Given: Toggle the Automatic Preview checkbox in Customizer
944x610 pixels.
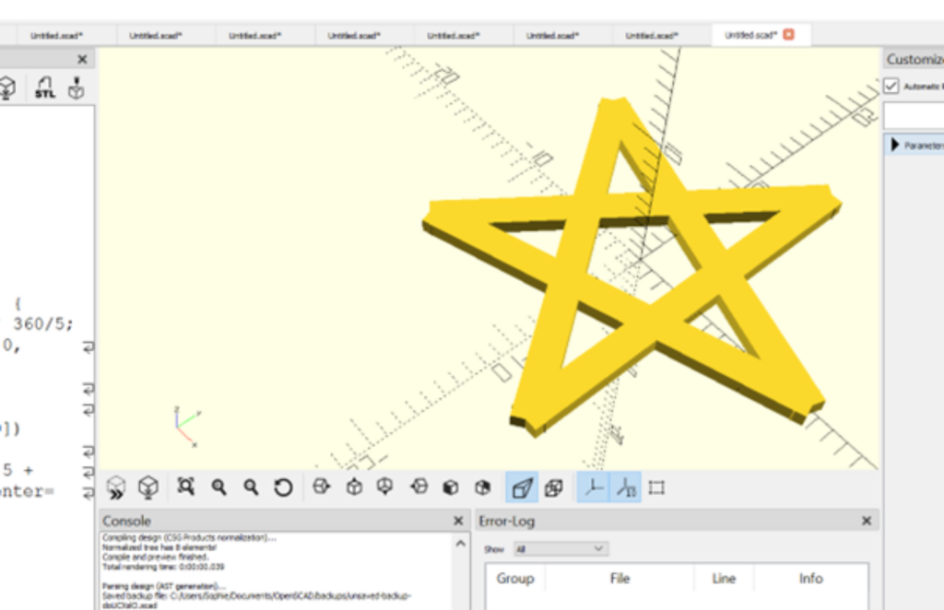Looking at the screenshot, I should click(891, 86).
